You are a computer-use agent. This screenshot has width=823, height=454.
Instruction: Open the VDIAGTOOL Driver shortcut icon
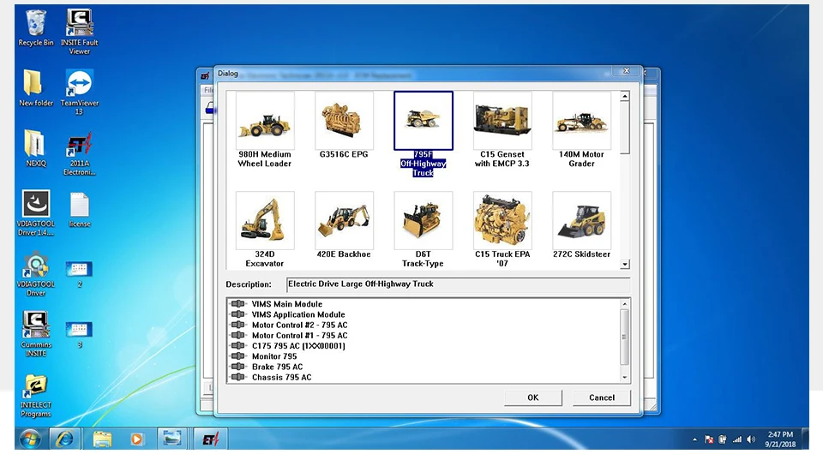point(36,273)
